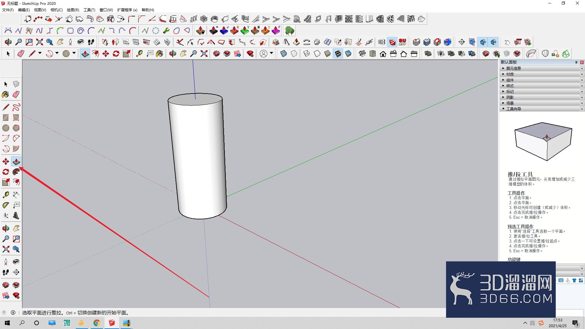585x329 pixels.
Task: Select the pencil Line tool in left toolbar
Action: click(x=6, y=107)
